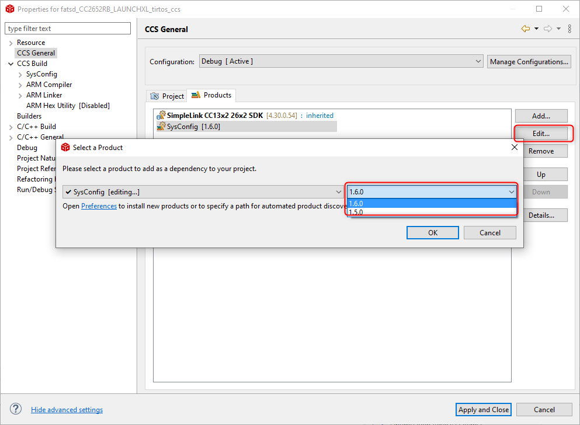Confirm with OK in product dialog
Image resolution: width=580 pixels, height=425 pixels.
click(x=433, y=233)
